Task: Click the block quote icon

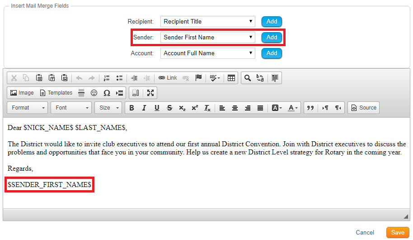Action: (310, 108)
